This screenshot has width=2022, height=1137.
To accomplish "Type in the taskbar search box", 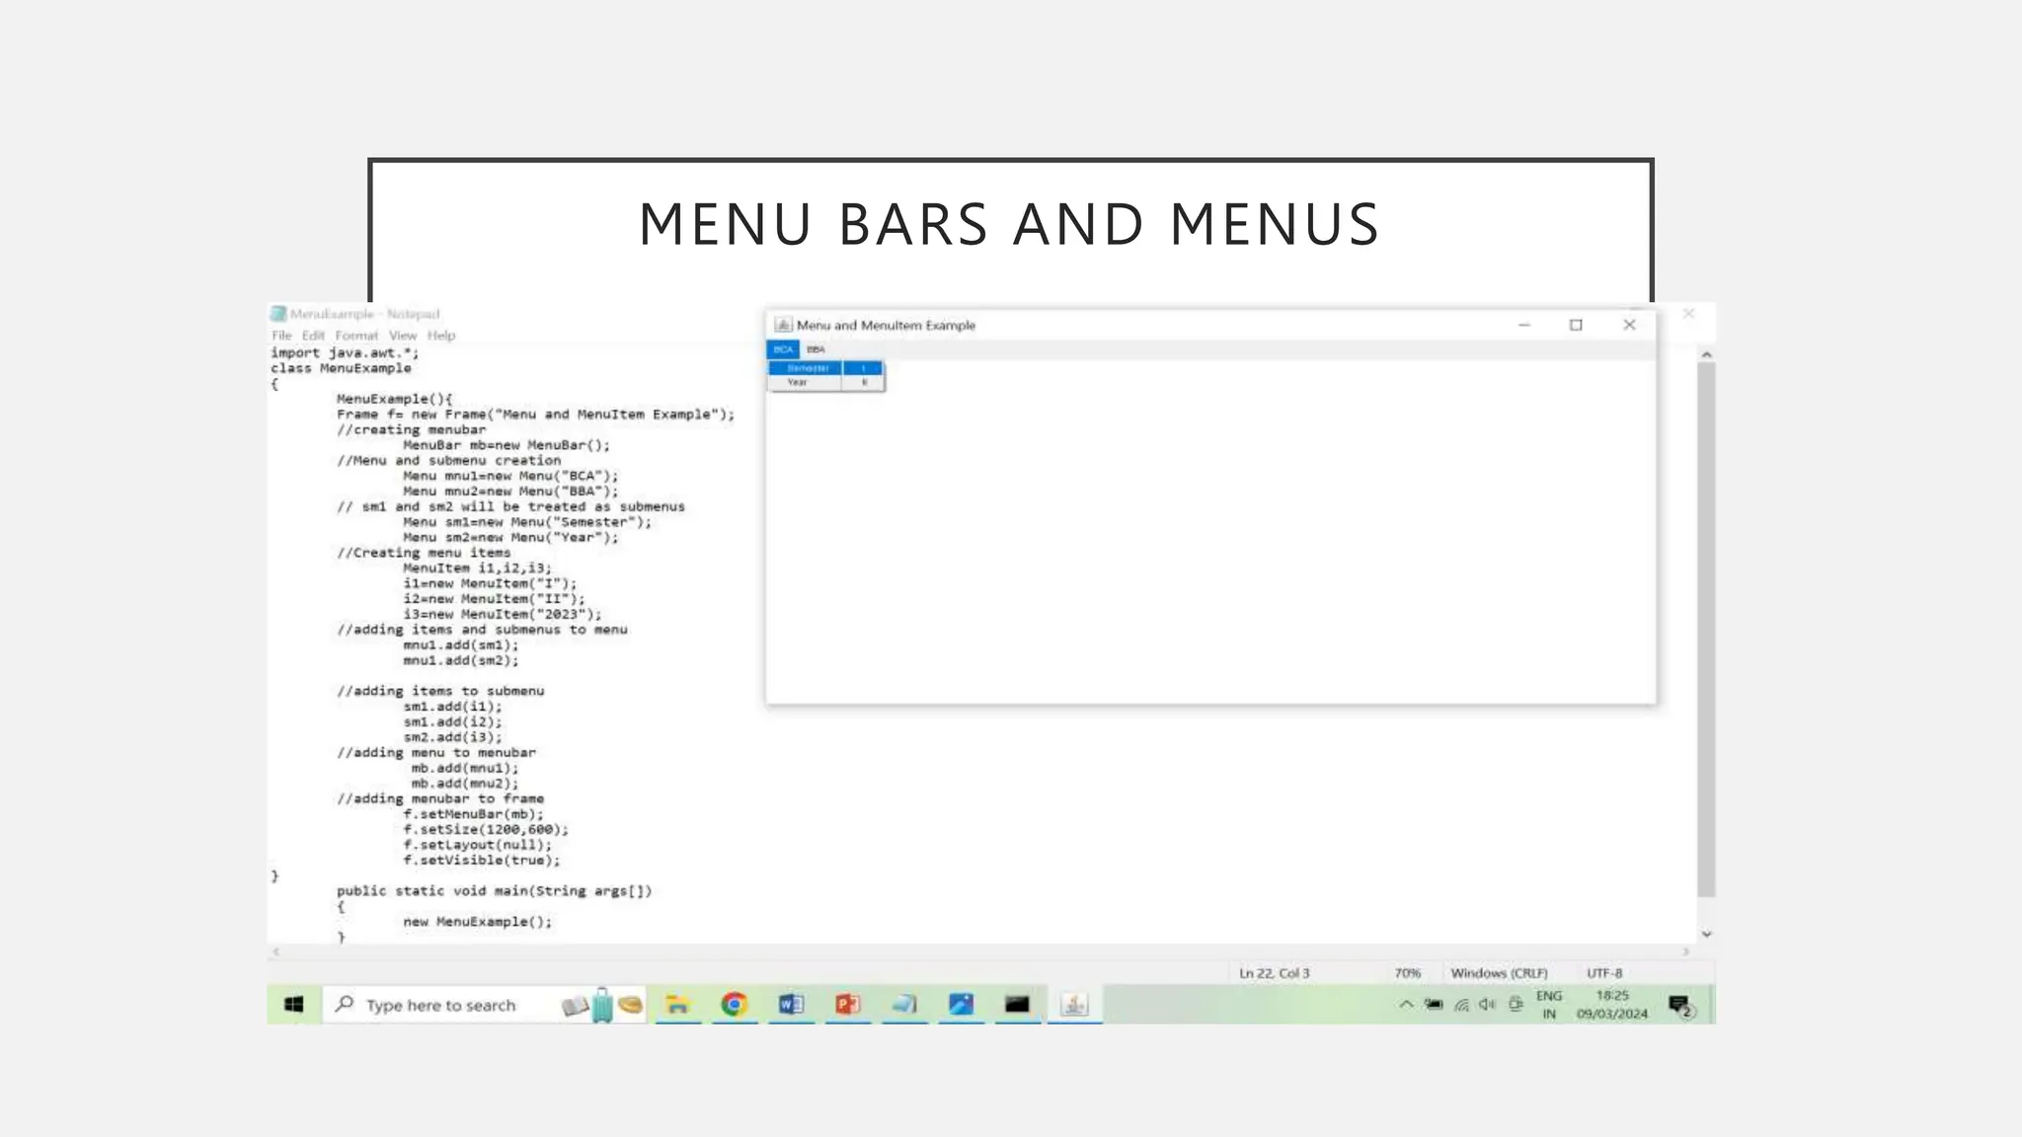I will tap(441, 1005).
